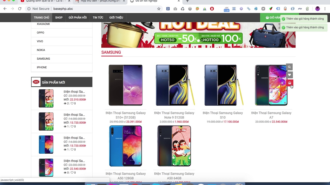330x185 pixels.
Task: Open the red shield adblocker extension
Action: coord(212,9)
